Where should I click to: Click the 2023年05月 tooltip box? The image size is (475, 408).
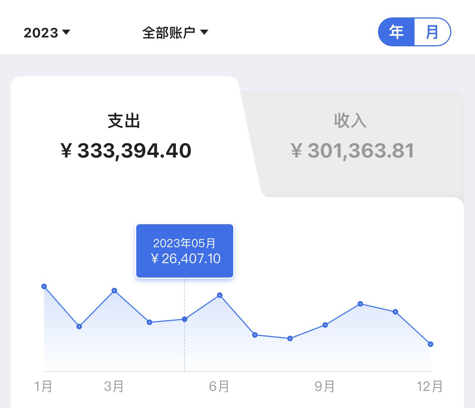click(x=185, y=251)
